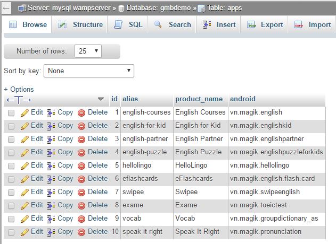Click the red delete icon in vocab row
Viewport: 336px width, 244px height.
point(81,219)
